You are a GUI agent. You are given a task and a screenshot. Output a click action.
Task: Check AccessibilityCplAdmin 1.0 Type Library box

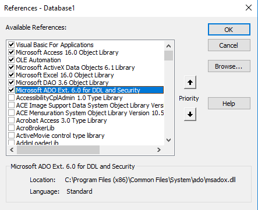tap(11, 98)
